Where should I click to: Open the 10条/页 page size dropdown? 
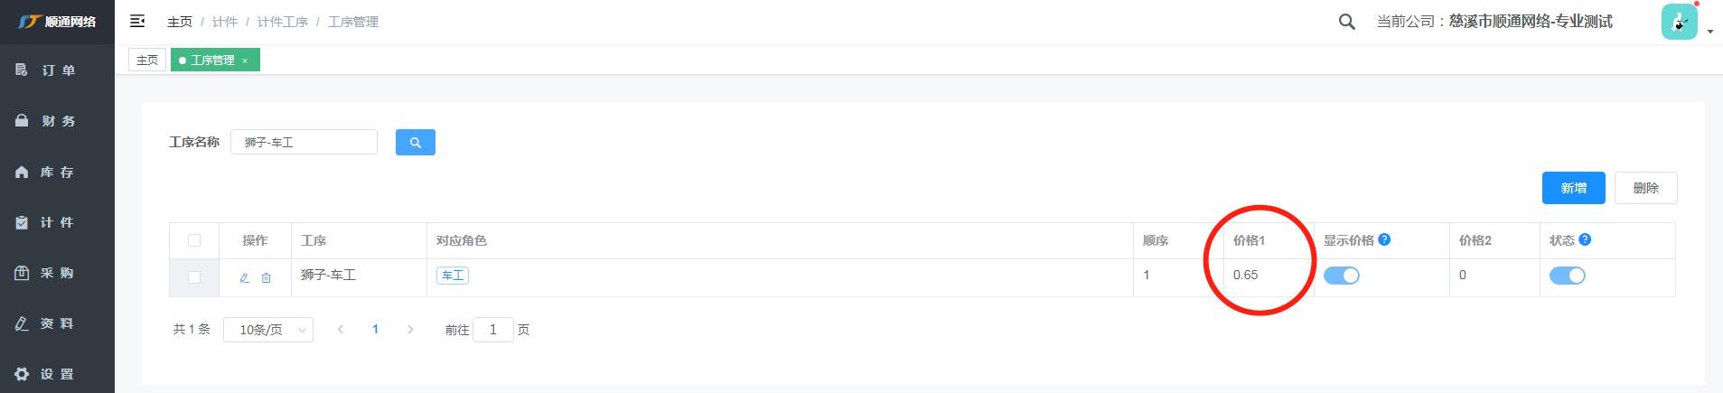coord(268,330)
